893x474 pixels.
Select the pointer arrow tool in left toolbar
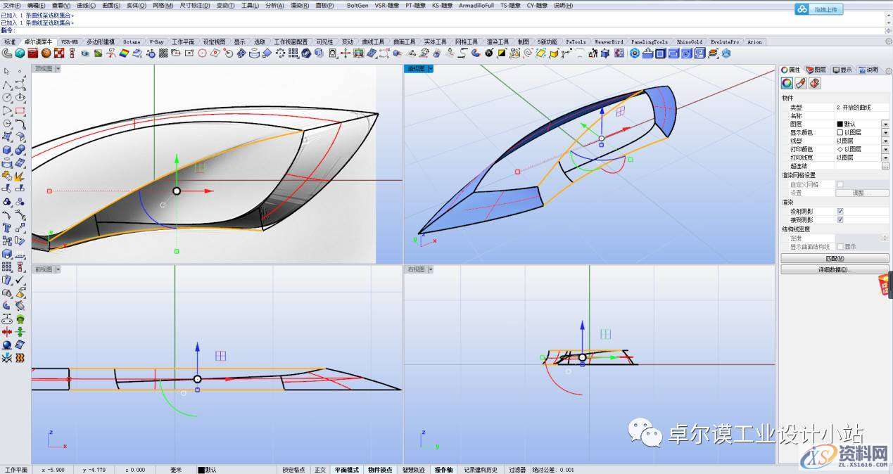pos(7,72)
